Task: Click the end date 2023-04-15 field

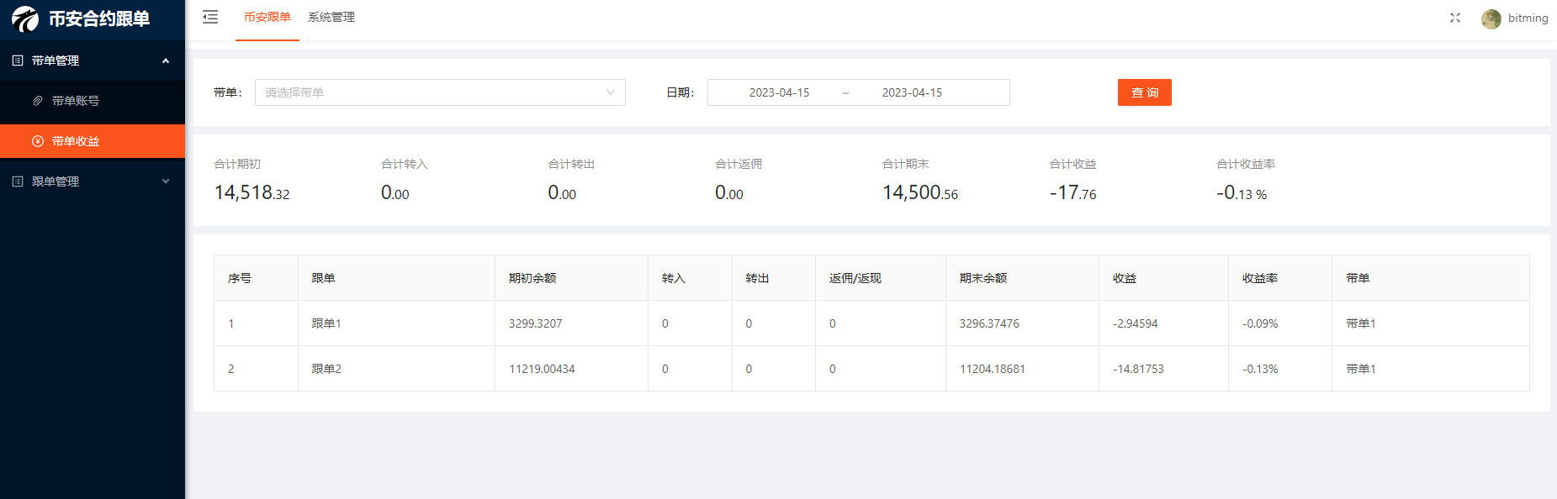Action: [912, 92]
